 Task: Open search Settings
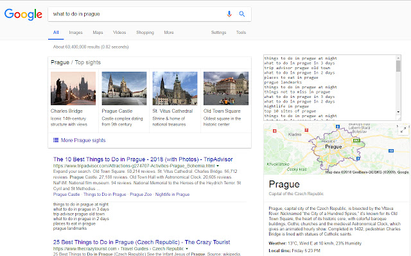click(x=218, y=32)
